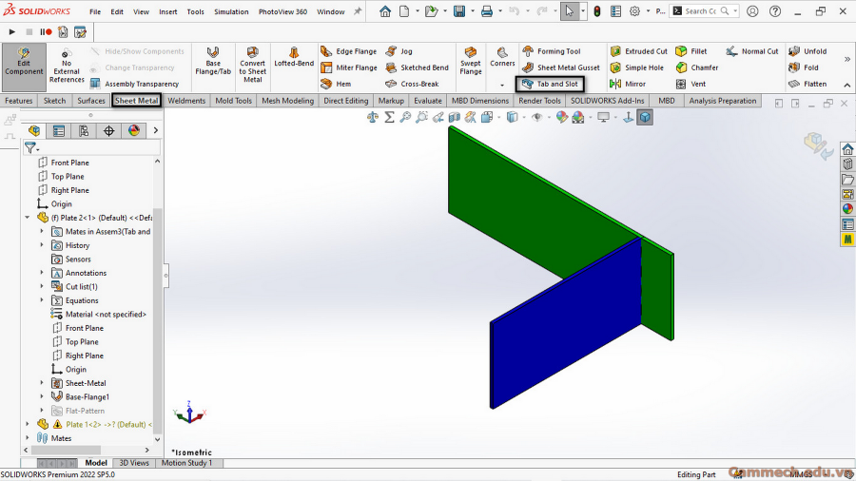Switch to the Sketch tab

[54, 101]
